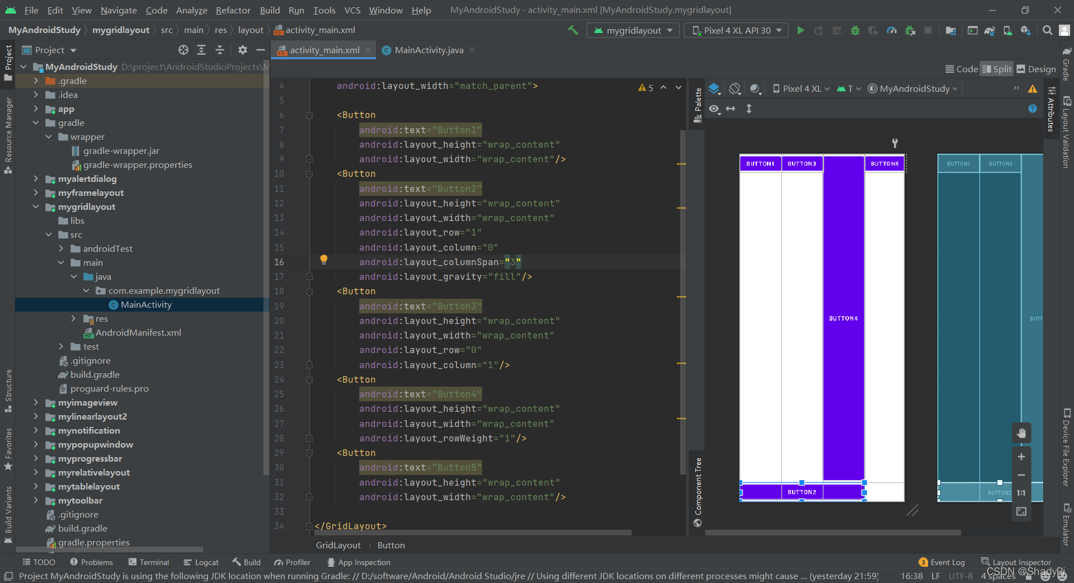Open the VCS menu

coord(352,10)
